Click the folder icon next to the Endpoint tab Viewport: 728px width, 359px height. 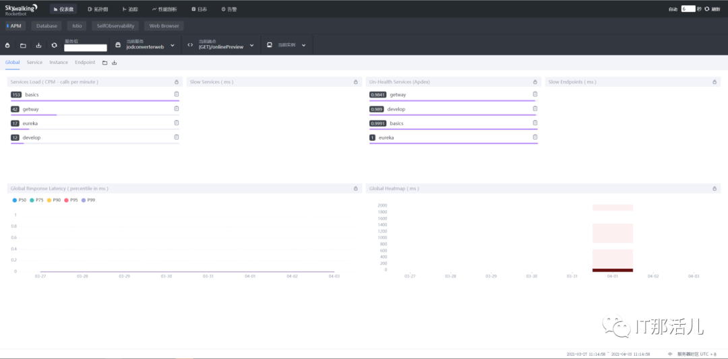point(104,63)
